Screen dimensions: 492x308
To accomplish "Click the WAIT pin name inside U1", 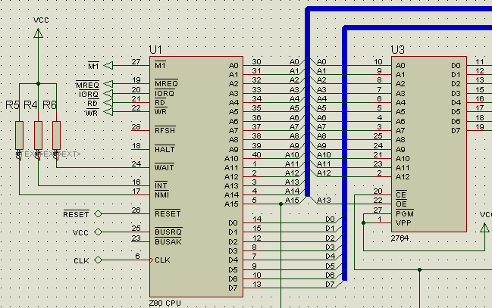I will tap(164, 167).
